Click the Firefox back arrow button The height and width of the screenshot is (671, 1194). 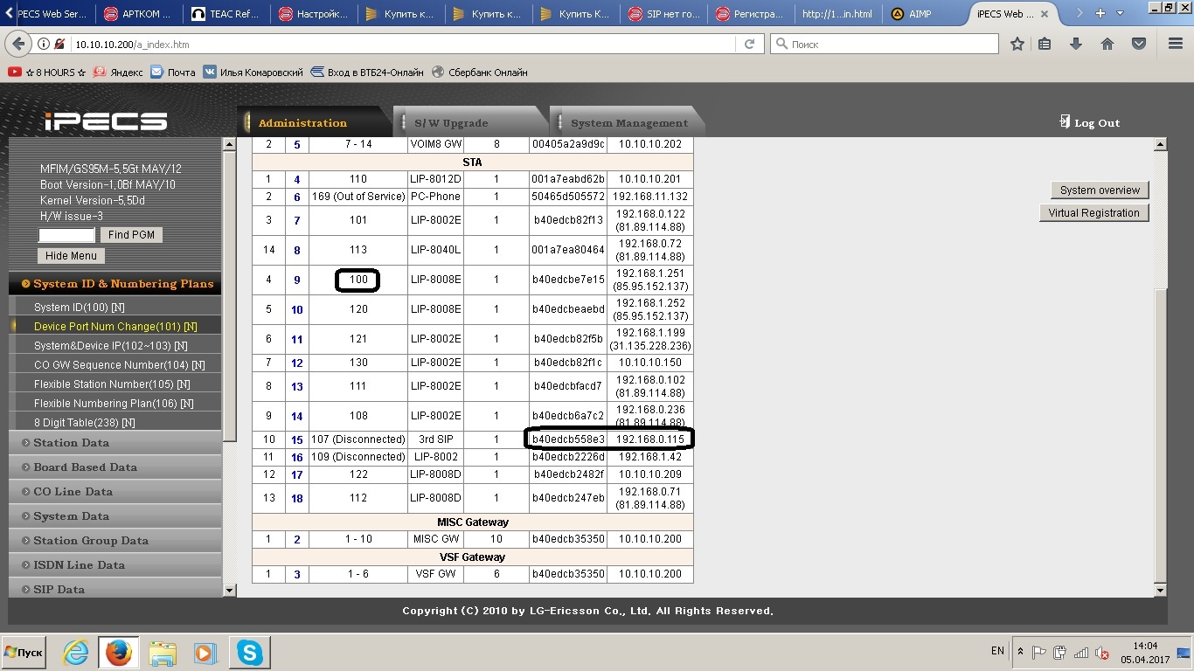coord(18,44)
